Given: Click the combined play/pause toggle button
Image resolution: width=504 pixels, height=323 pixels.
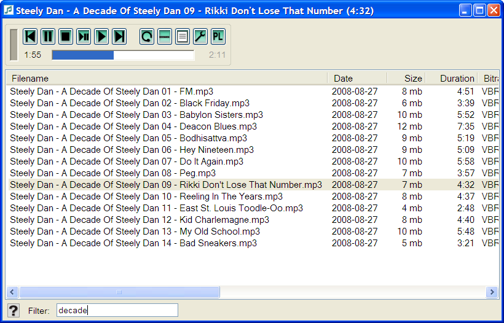Looking at the screenshot, I should [x=84, y=37].
